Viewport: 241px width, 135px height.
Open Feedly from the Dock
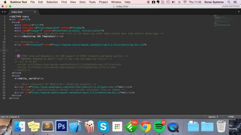coord(131,126)
